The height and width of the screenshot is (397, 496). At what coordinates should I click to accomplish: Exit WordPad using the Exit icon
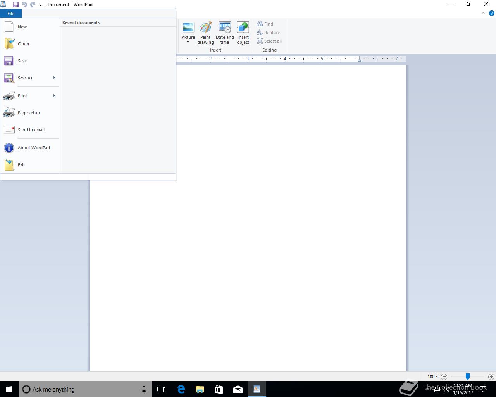[9, 165]
